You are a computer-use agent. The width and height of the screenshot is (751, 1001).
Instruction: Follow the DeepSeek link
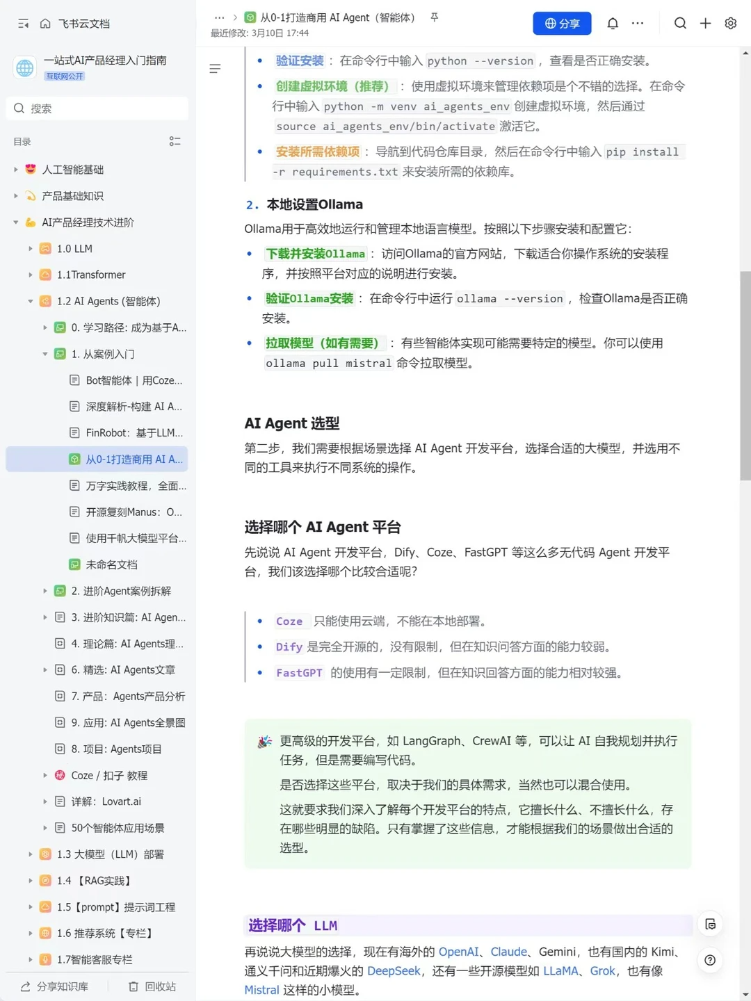[394, 971]
